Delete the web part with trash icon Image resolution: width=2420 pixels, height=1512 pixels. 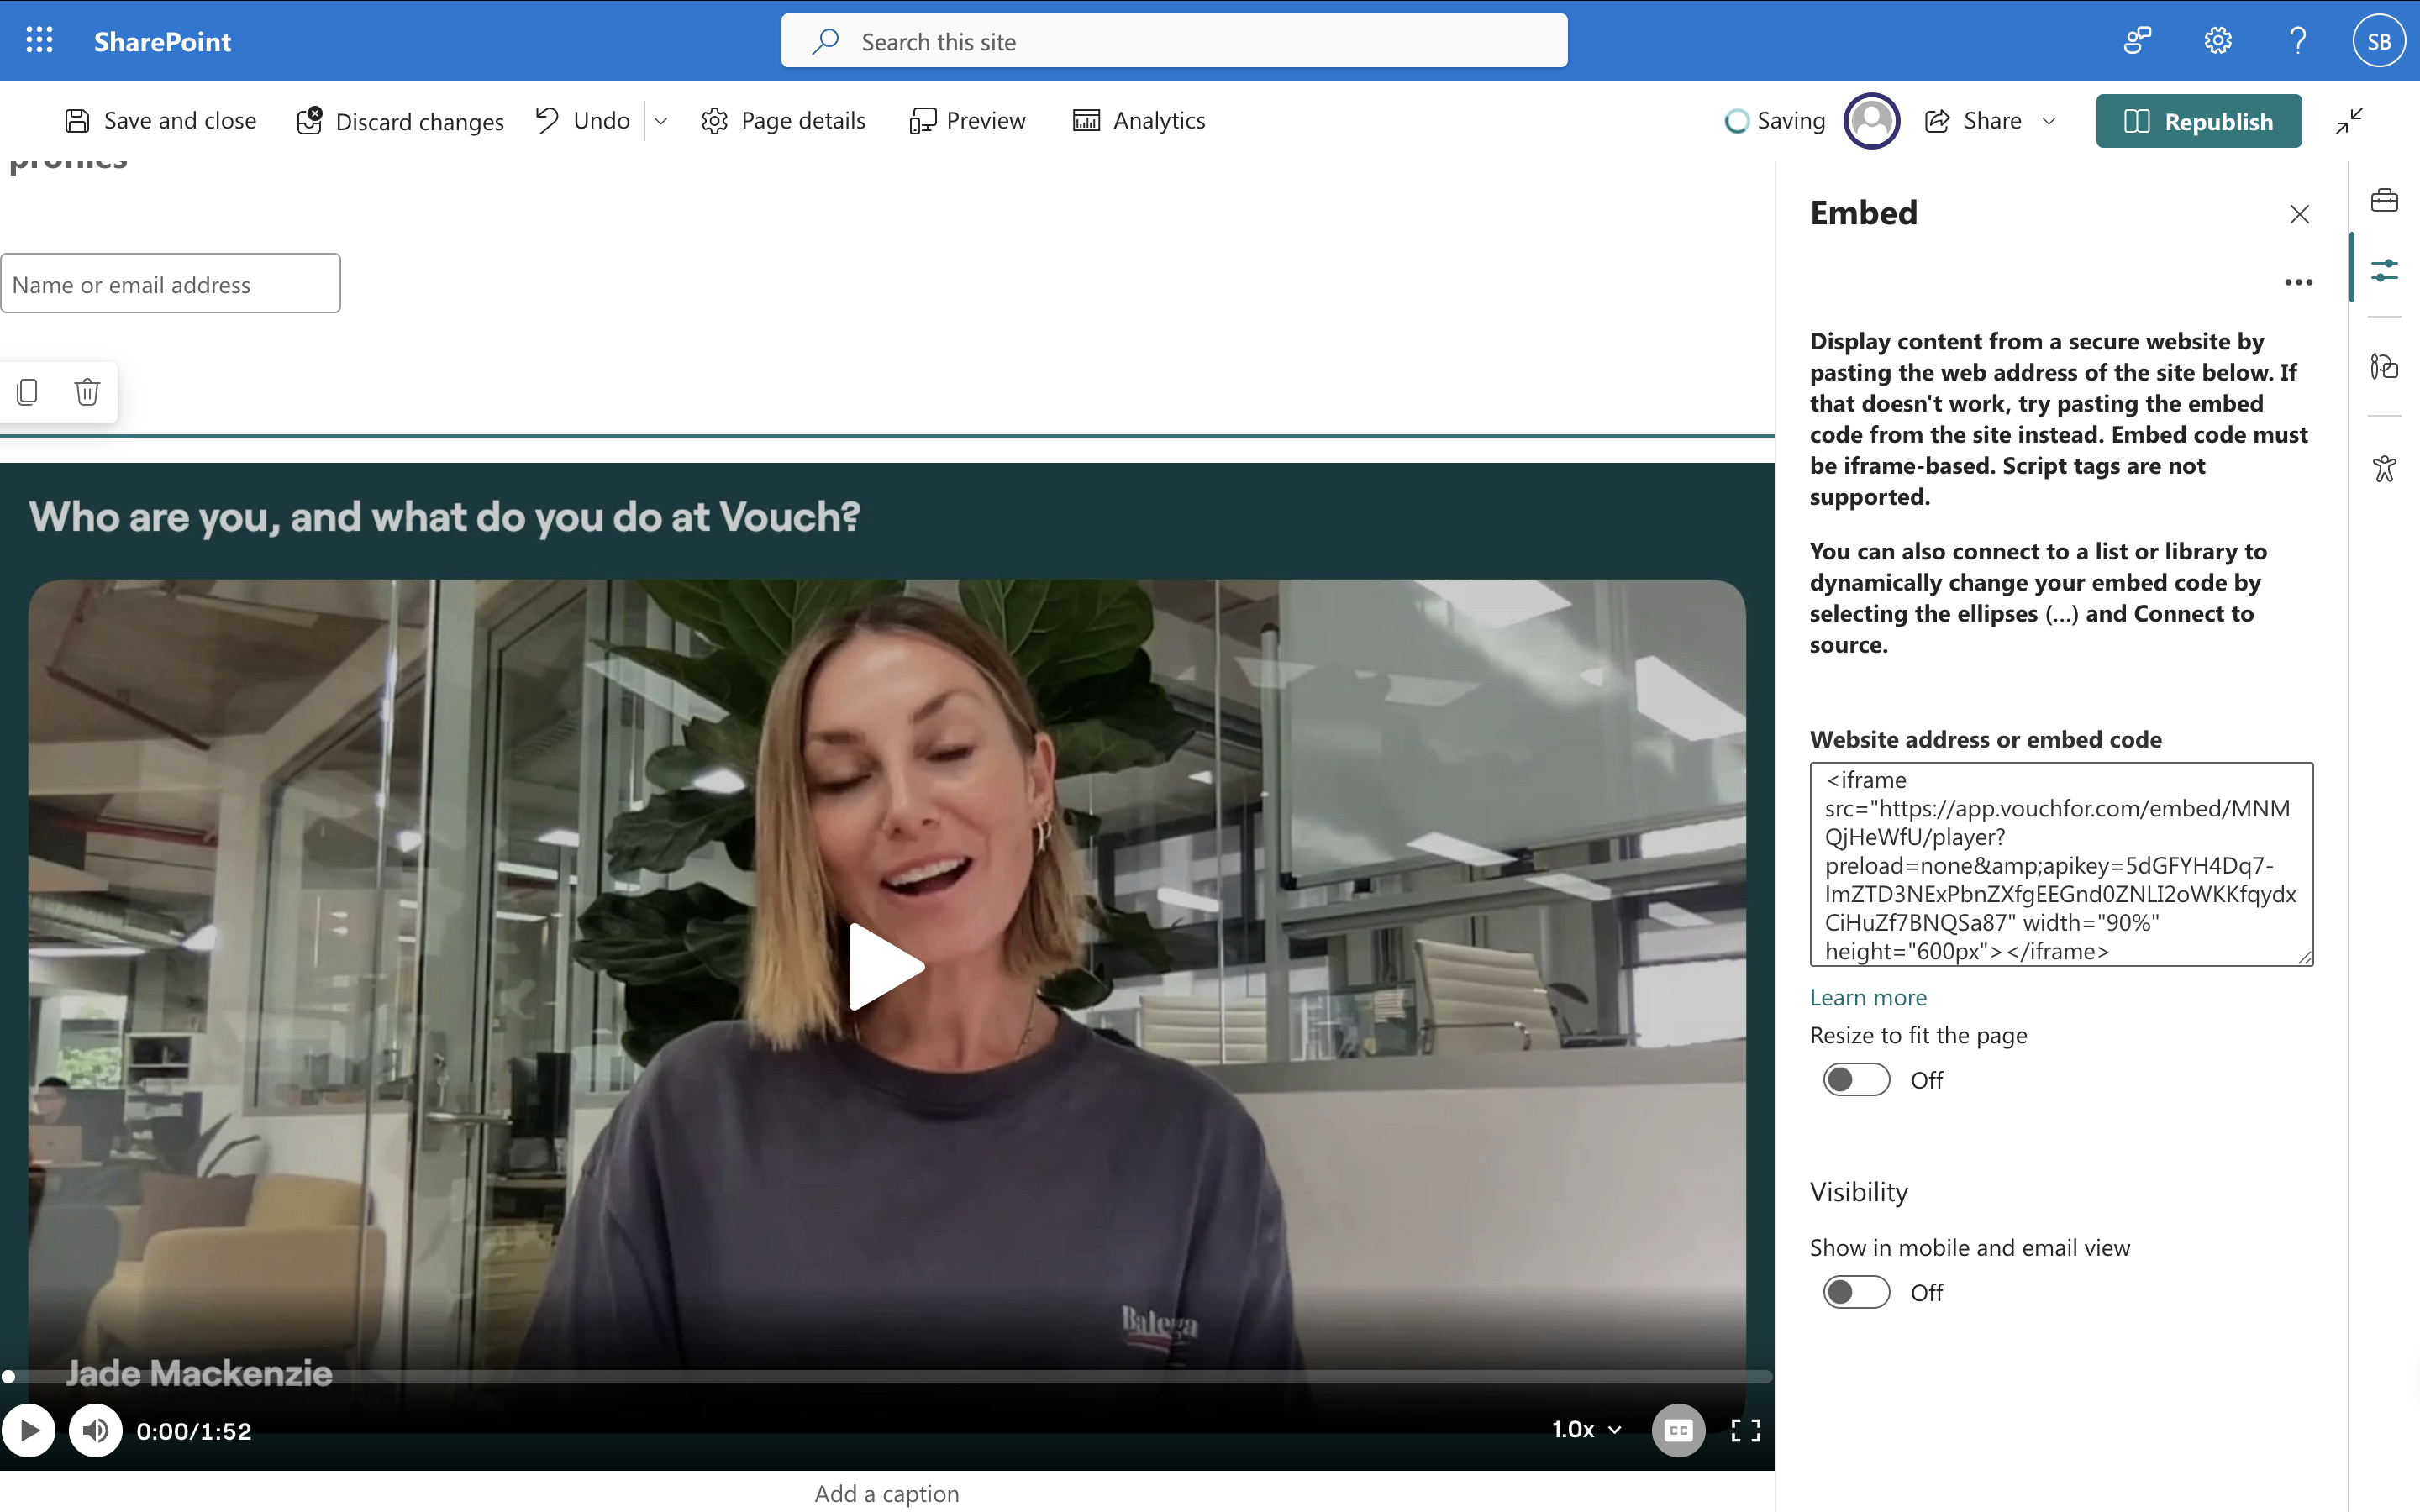tap(87, 392)
